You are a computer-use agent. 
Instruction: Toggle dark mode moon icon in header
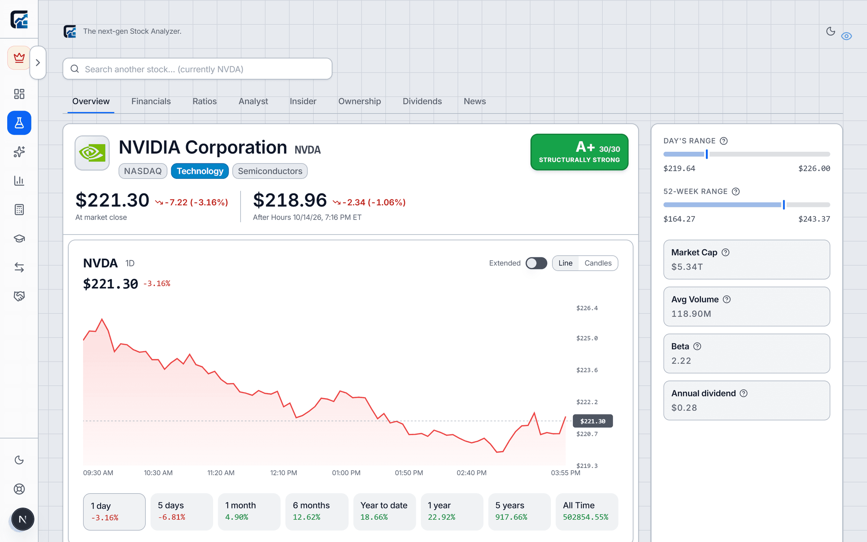pyautogui.click(x=831, y=31)
